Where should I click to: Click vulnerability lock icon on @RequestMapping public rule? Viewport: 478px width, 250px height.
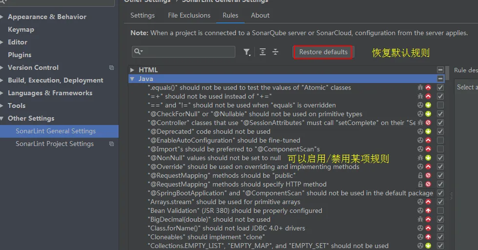420,176
